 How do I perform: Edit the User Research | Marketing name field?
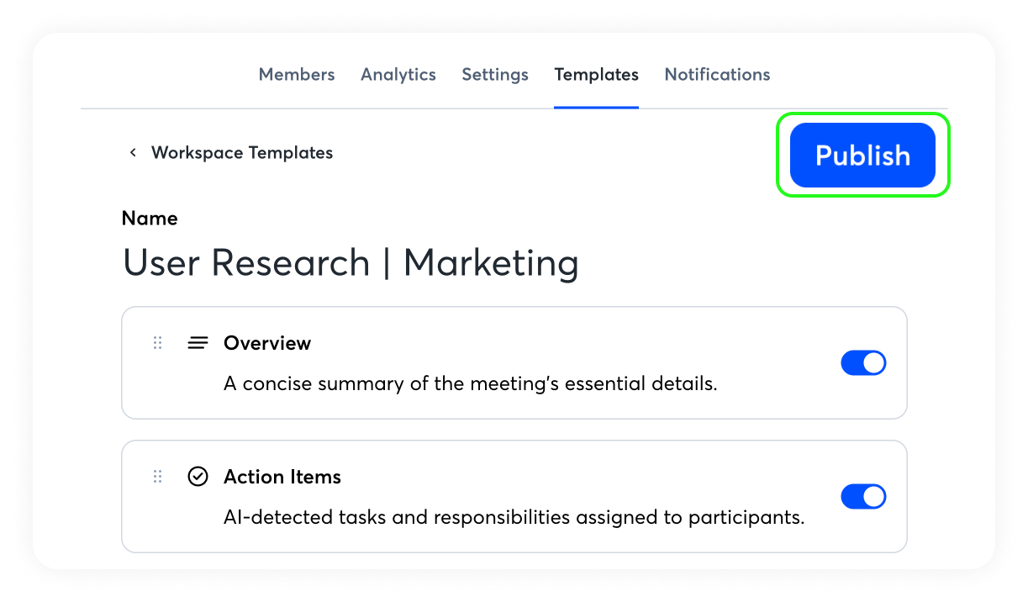click(351, 263)
